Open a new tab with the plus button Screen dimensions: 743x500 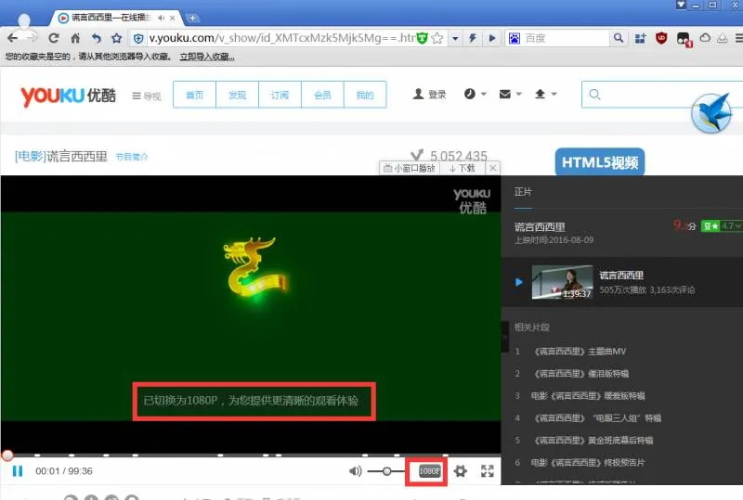192,18
